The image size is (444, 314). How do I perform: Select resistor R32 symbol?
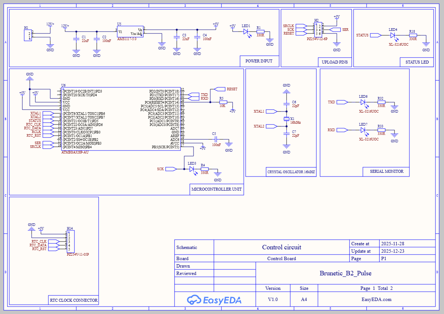[x=381, y=102]
